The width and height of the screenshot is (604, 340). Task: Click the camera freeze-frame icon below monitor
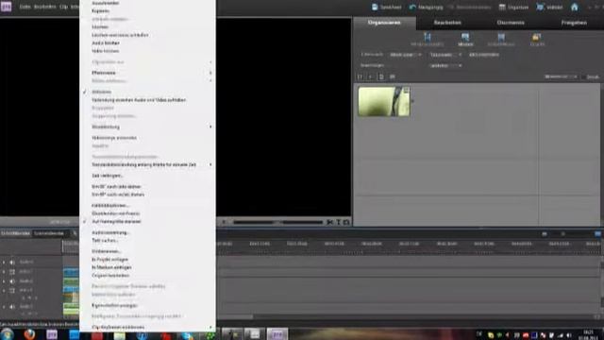pos(346,222)
